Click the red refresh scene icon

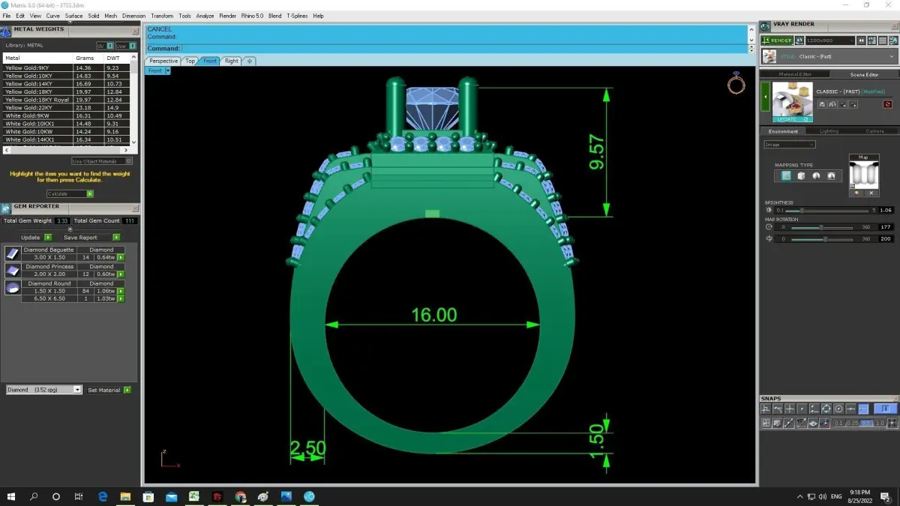[888, 104]
